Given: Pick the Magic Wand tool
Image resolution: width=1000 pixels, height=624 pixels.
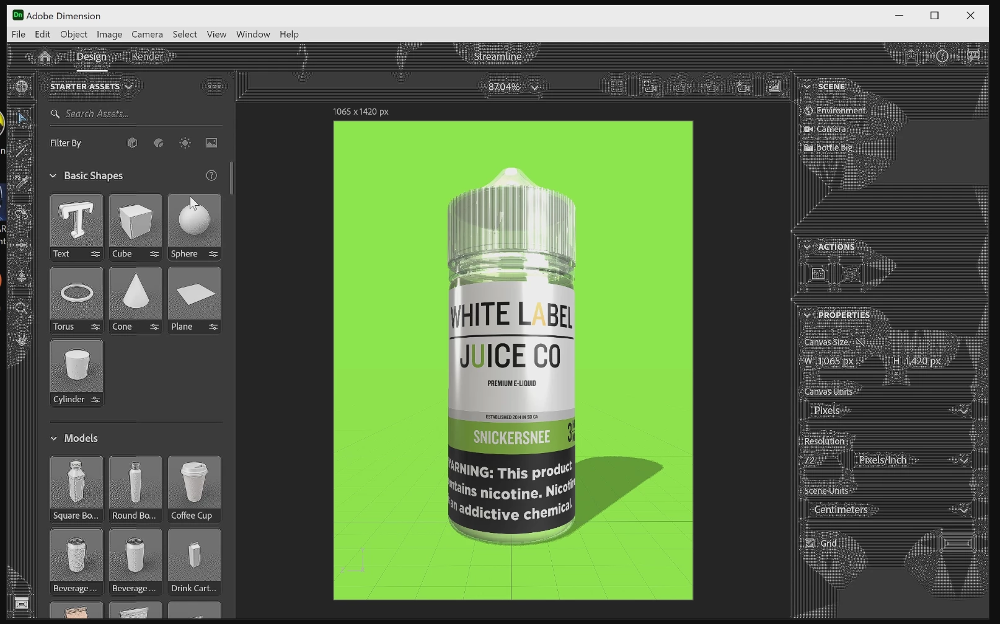Looking at the screenshot, I should (x=21, y=150).
